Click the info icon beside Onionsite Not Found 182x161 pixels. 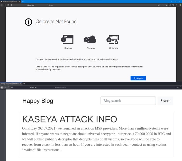[x=29, y=22]
